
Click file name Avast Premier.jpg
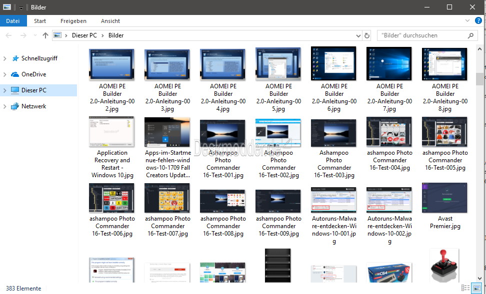click(445, 222)
